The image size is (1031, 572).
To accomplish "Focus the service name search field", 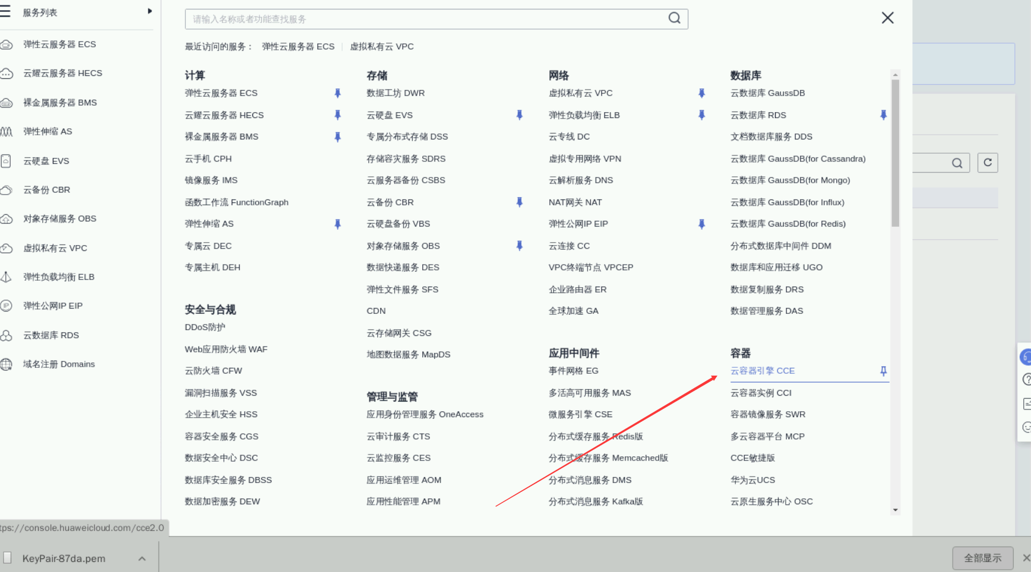I will (x=437, y=19).
